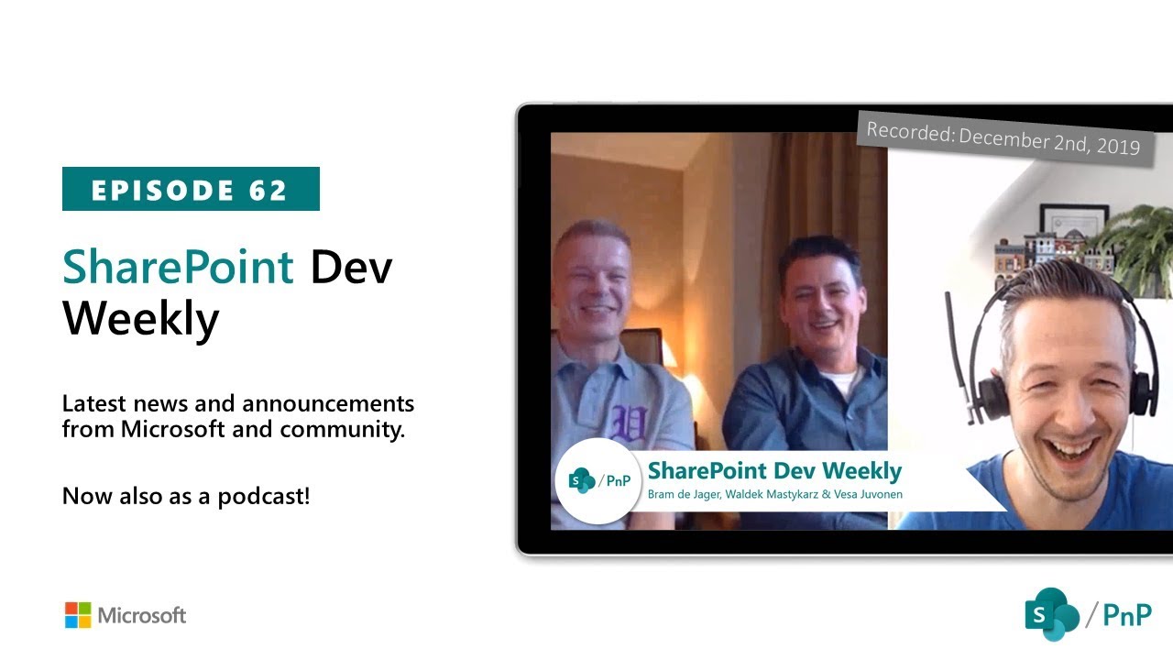The width and height of the screenshot is (1173, 660).
Task: Click the circular S/PnP badge in video
Action: (x=598, y=480)
